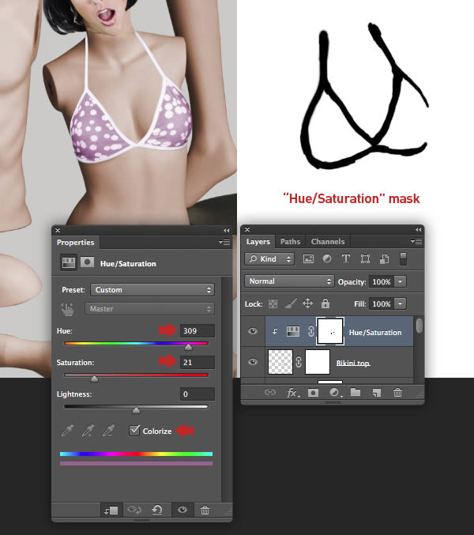Screen dimensions: 474x535
Task: Select the Hue/Saturation layer mask thumbnail
Action: (330, 331)
